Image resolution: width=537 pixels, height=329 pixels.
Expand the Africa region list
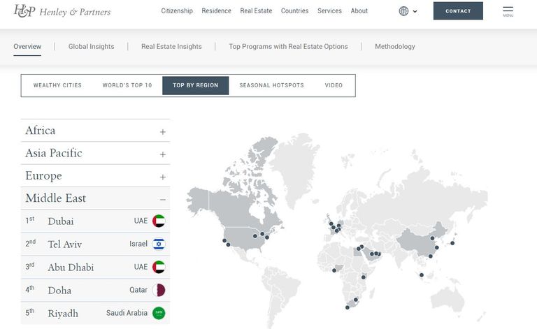[x=162, y=131]
